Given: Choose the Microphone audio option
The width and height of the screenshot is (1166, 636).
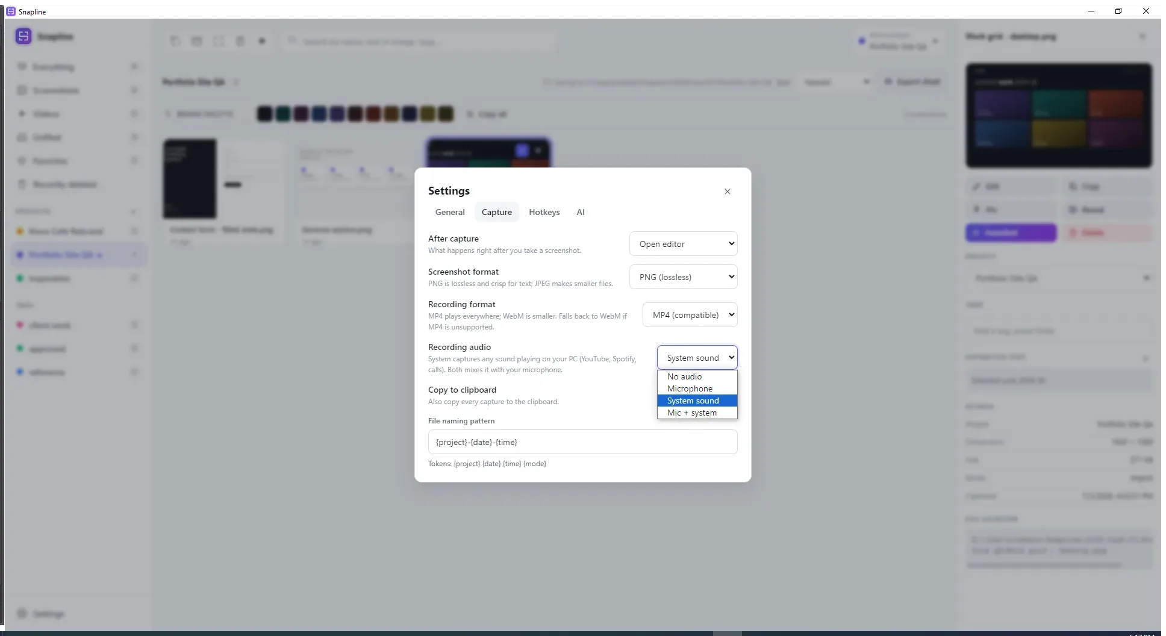Looking at the screenshot, I should tap(697, 388).
